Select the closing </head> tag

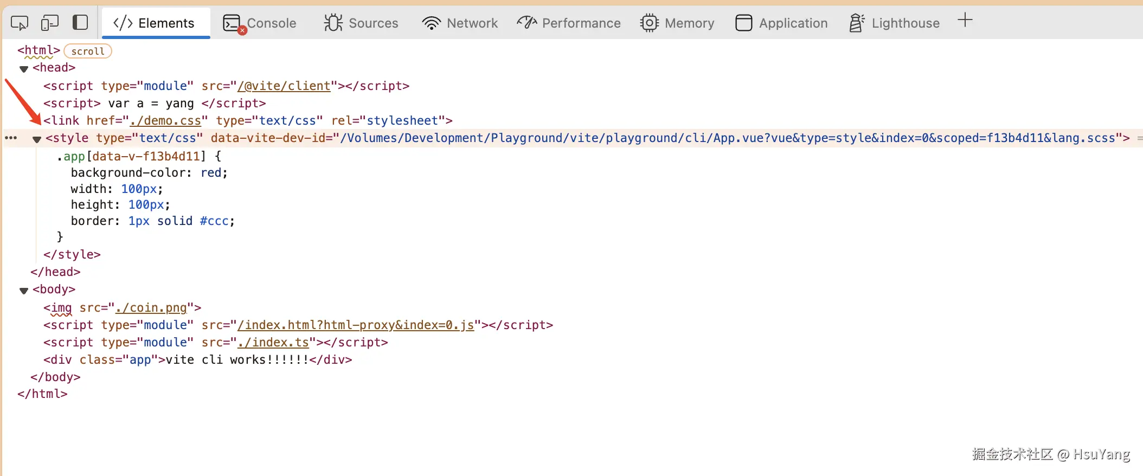55,272
